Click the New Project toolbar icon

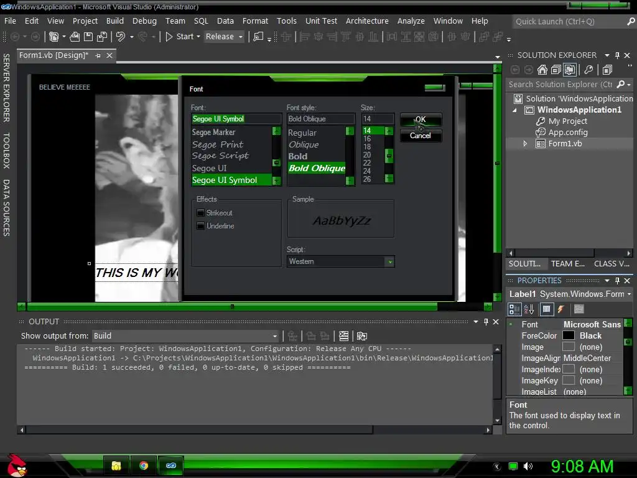pyautogui.click(x=53, y=37)
